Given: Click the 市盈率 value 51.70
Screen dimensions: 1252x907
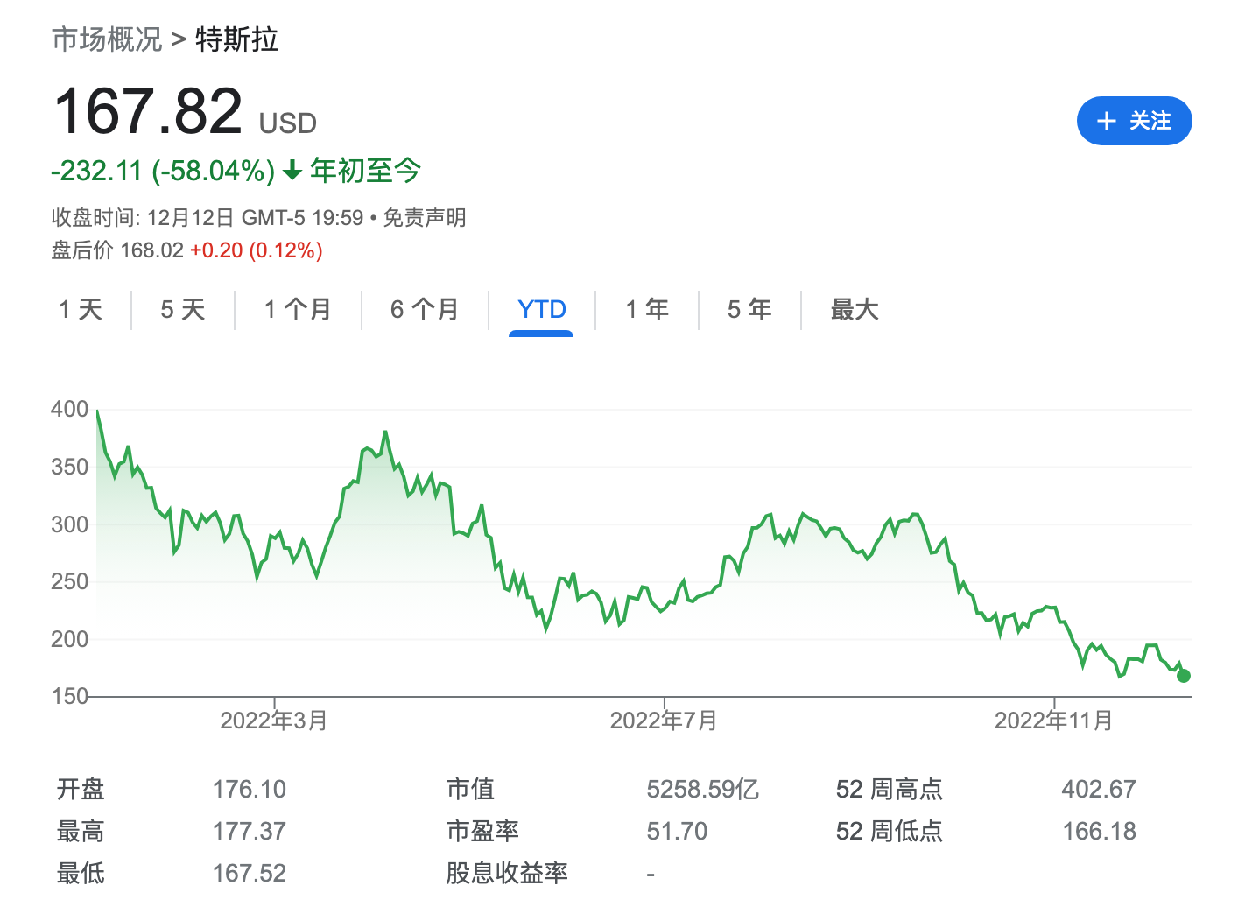Looking at the screenshot, I should (x=676, y=830).
